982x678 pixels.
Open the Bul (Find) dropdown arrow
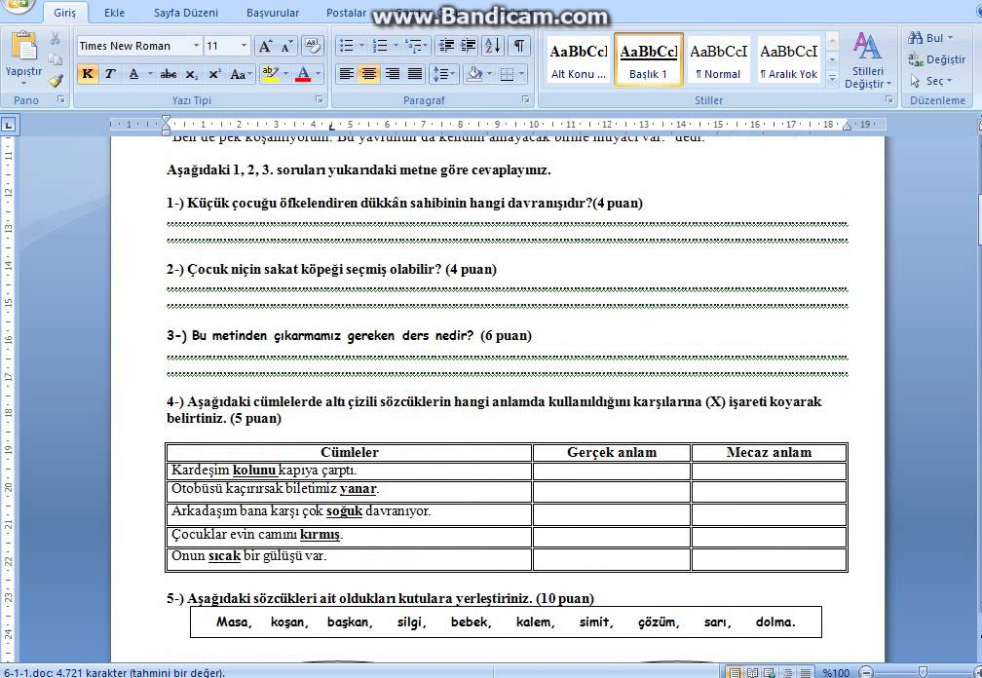tap(951, 38)
